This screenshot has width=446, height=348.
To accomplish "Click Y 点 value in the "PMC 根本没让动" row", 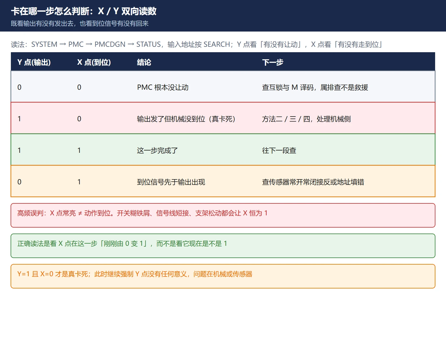I will (x=19, y=87).
